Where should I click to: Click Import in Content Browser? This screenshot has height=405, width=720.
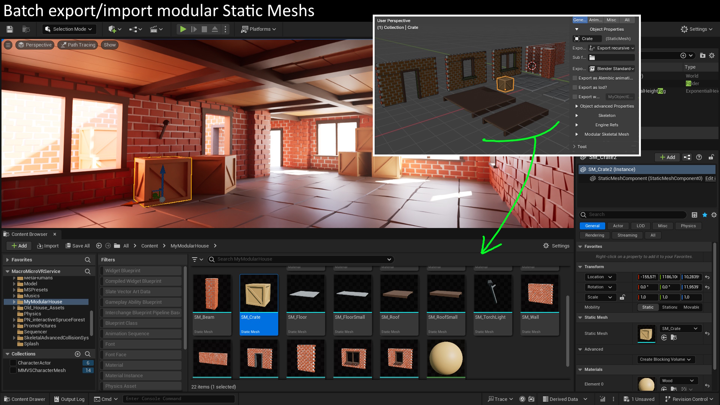[48, 246]
